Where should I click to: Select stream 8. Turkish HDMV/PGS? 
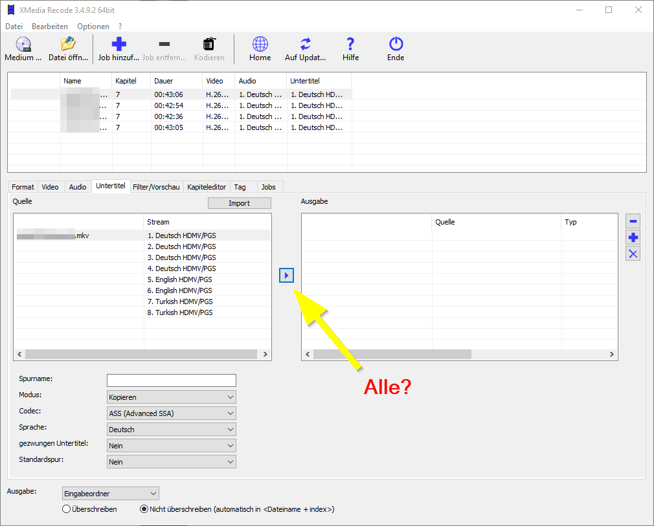click(x=180, y=312)
